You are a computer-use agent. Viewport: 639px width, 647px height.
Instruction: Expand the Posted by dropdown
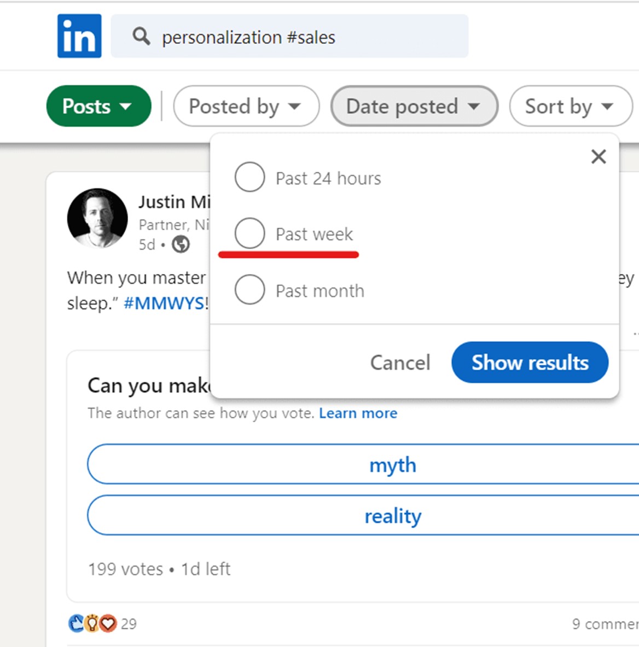click(x=246, y=106)
